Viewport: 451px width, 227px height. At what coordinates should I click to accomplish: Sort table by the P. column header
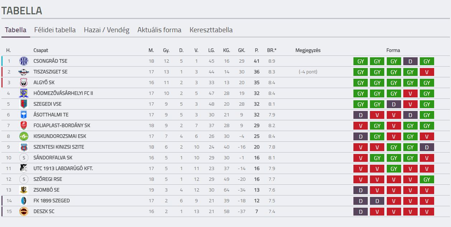click(257, 50)
